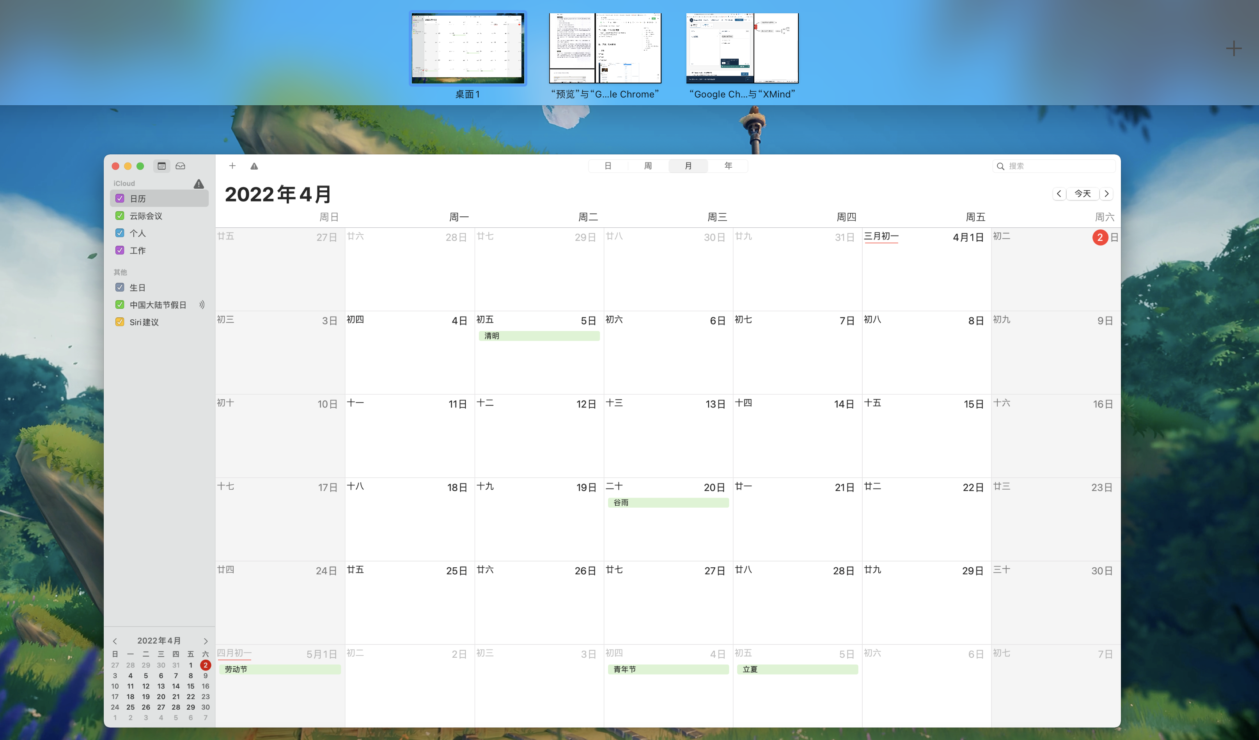Viewport: 1259px width, 740px height.
Task: Click the calendar list sidebar toggle icon
Action: tap(161, 166)
